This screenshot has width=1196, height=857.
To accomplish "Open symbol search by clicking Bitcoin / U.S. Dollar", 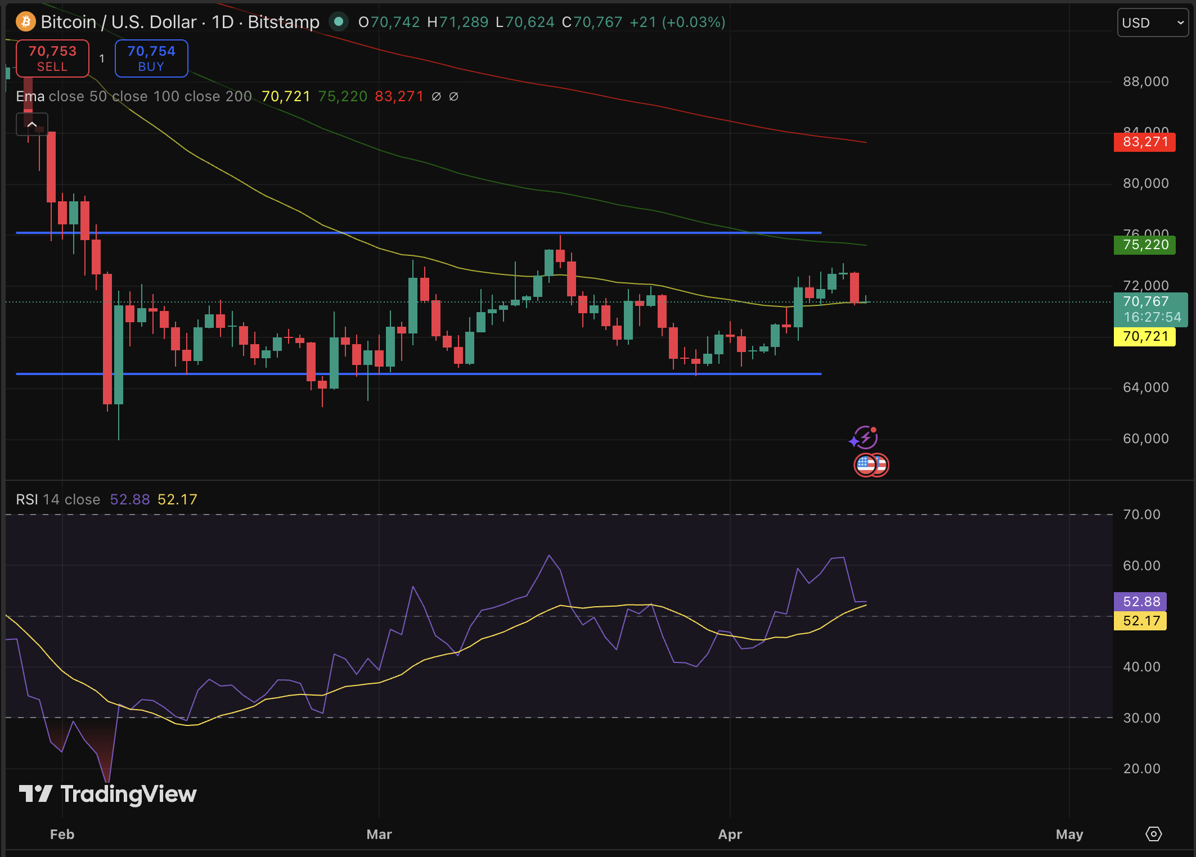I will pos(118,22).
